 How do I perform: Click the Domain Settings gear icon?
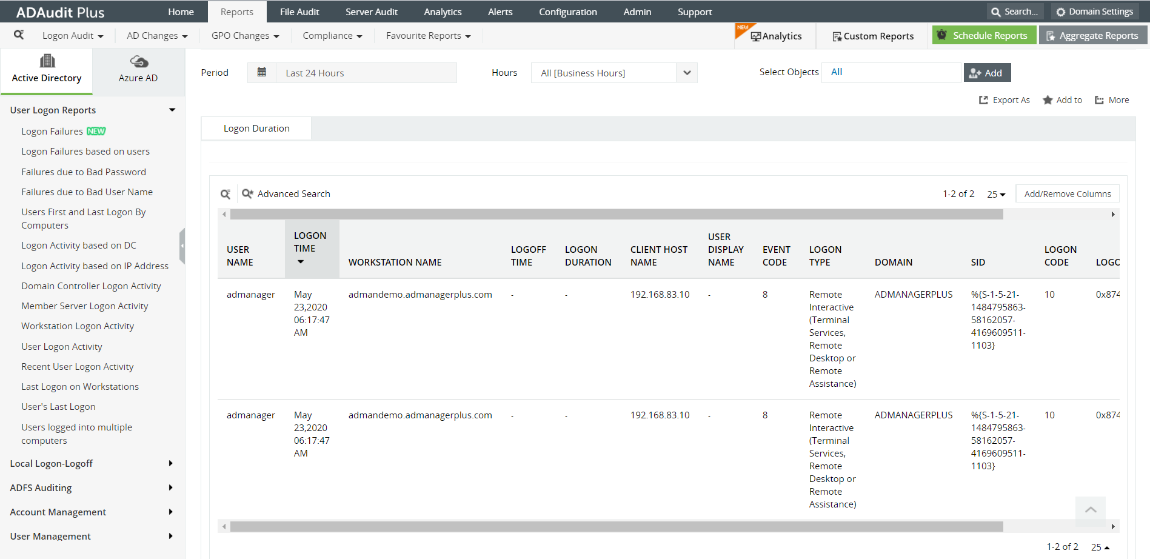(1061, 12)
